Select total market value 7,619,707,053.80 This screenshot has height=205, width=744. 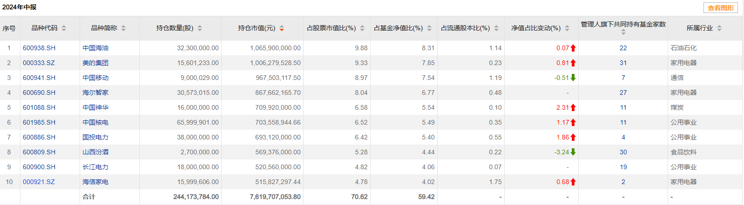point(275,197)
